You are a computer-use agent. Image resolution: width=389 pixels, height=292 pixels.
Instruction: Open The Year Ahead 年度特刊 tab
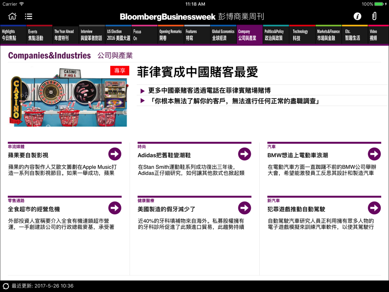pyautogui.click(x=65, y=35)
